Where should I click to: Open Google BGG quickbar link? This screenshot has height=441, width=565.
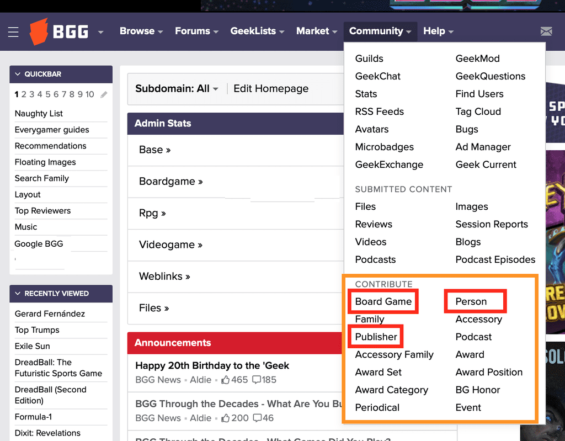[39, 244]
